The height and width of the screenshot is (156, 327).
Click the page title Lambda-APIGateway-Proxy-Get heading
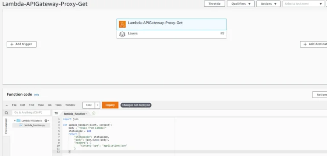pyautogui.click(x=45, y=4)
